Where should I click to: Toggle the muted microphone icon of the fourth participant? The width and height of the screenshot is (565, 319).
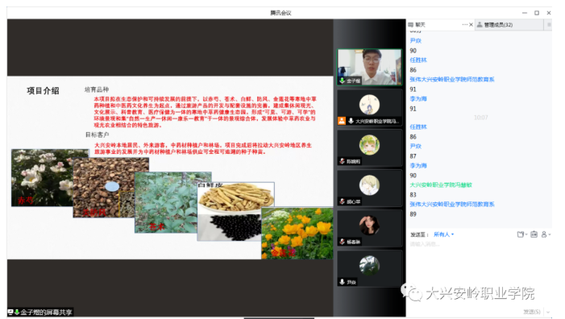tap(343, 201)
